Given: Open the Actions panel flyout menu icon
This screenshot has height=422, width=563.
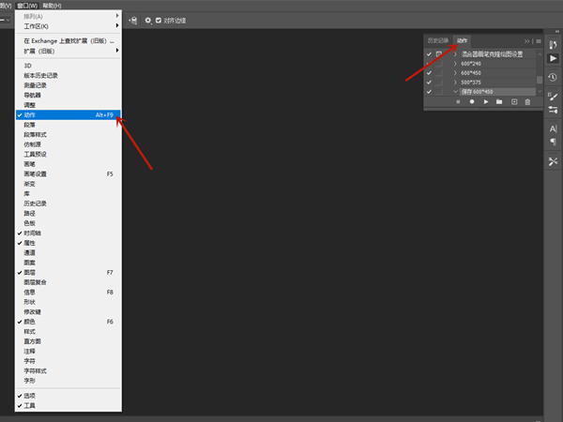Looking at the screenshot, I should click(539, 41).
